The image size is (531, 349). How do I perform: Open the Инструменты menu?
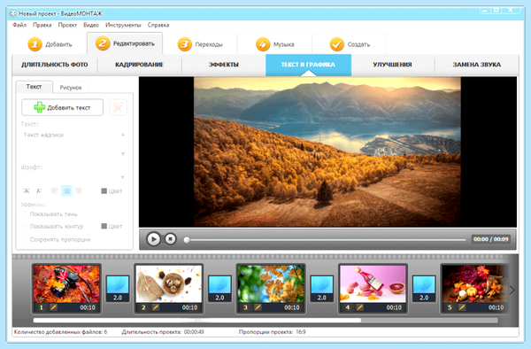[x=123, y=25]
